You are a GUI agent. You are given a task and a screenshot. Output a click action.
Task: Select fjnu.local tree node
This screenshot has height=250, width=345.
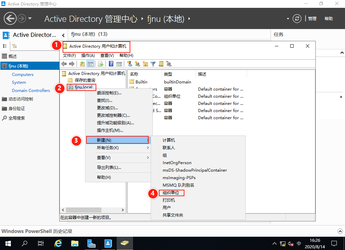tap(83, 87)
